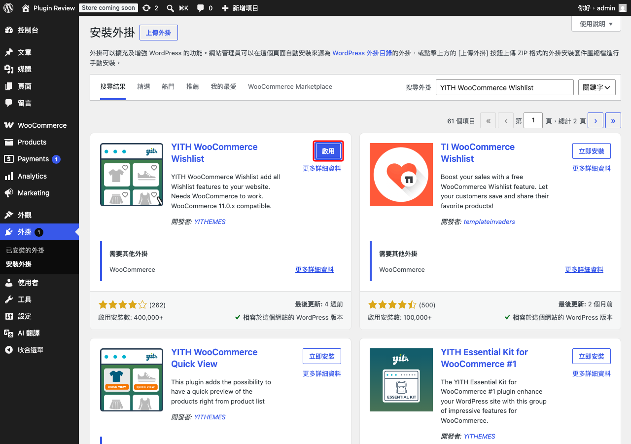Click the 頁面 pages icon
The width and height of the screenshot is (631, 444).
[9, 86]
